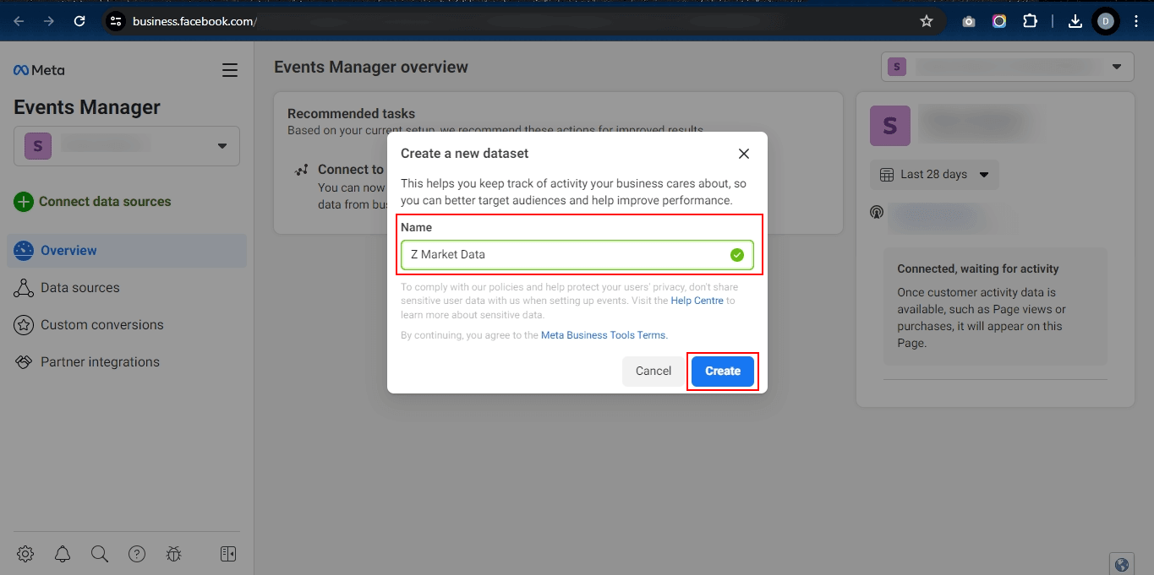Open account selector dropdown at top right
Viewport: 1154px width, 575px height.
pyautogui.click(x=1008, y=67)
